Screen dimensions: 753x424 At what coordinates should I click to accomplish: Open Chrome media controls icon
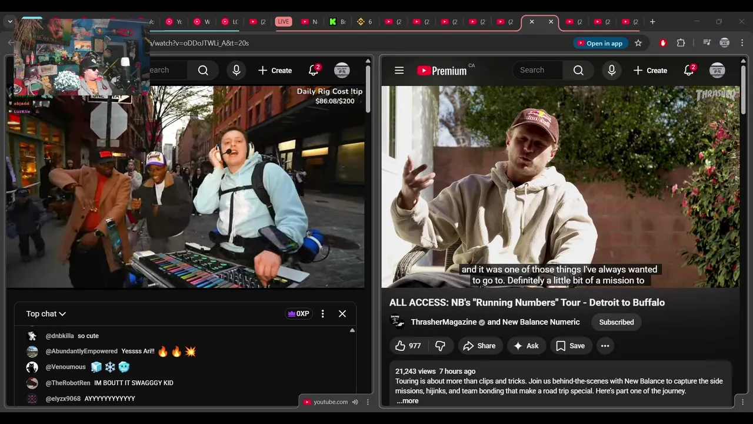707,43
